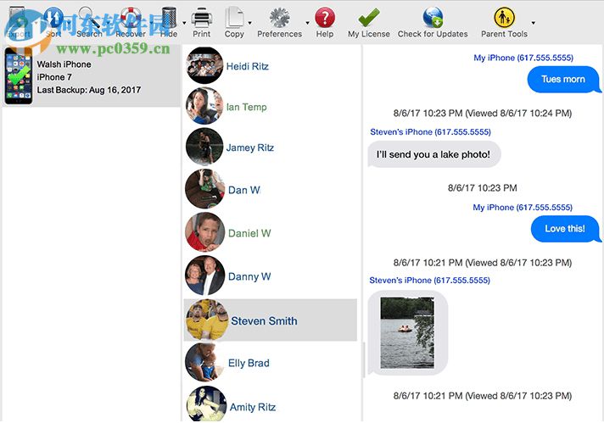Open conversation named Danny W
The image size is (604, 423).
tap(249, 276)
